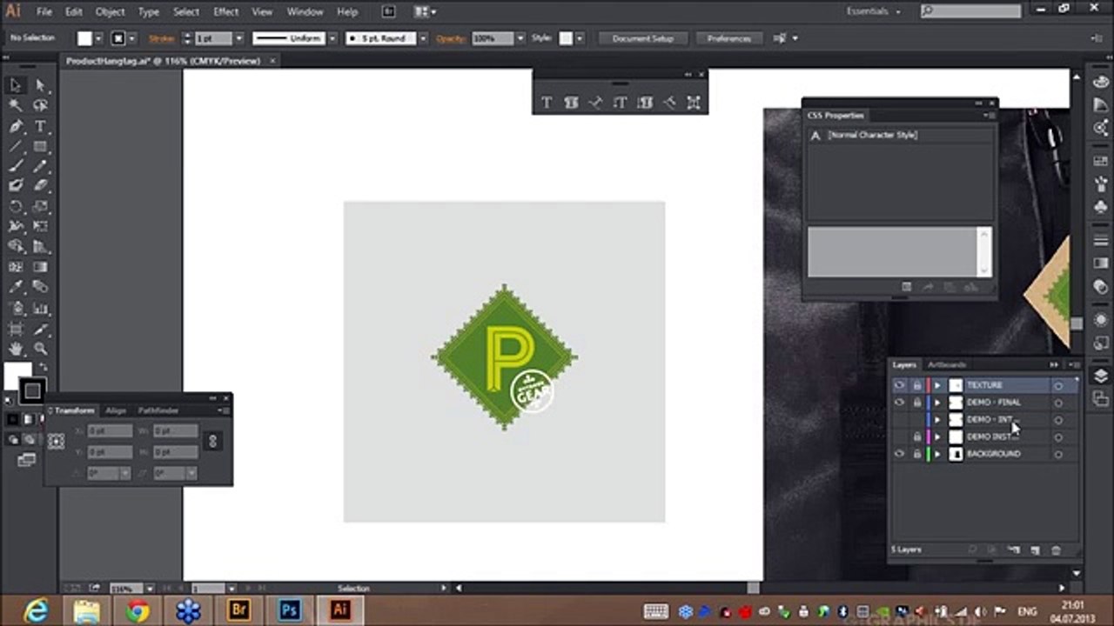Open the Essentials workspace switcher

[x=873, y=11]
